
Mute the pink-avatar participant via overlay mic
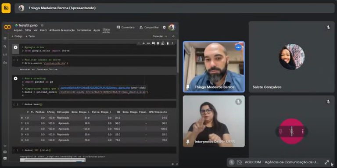click(291, 131)
